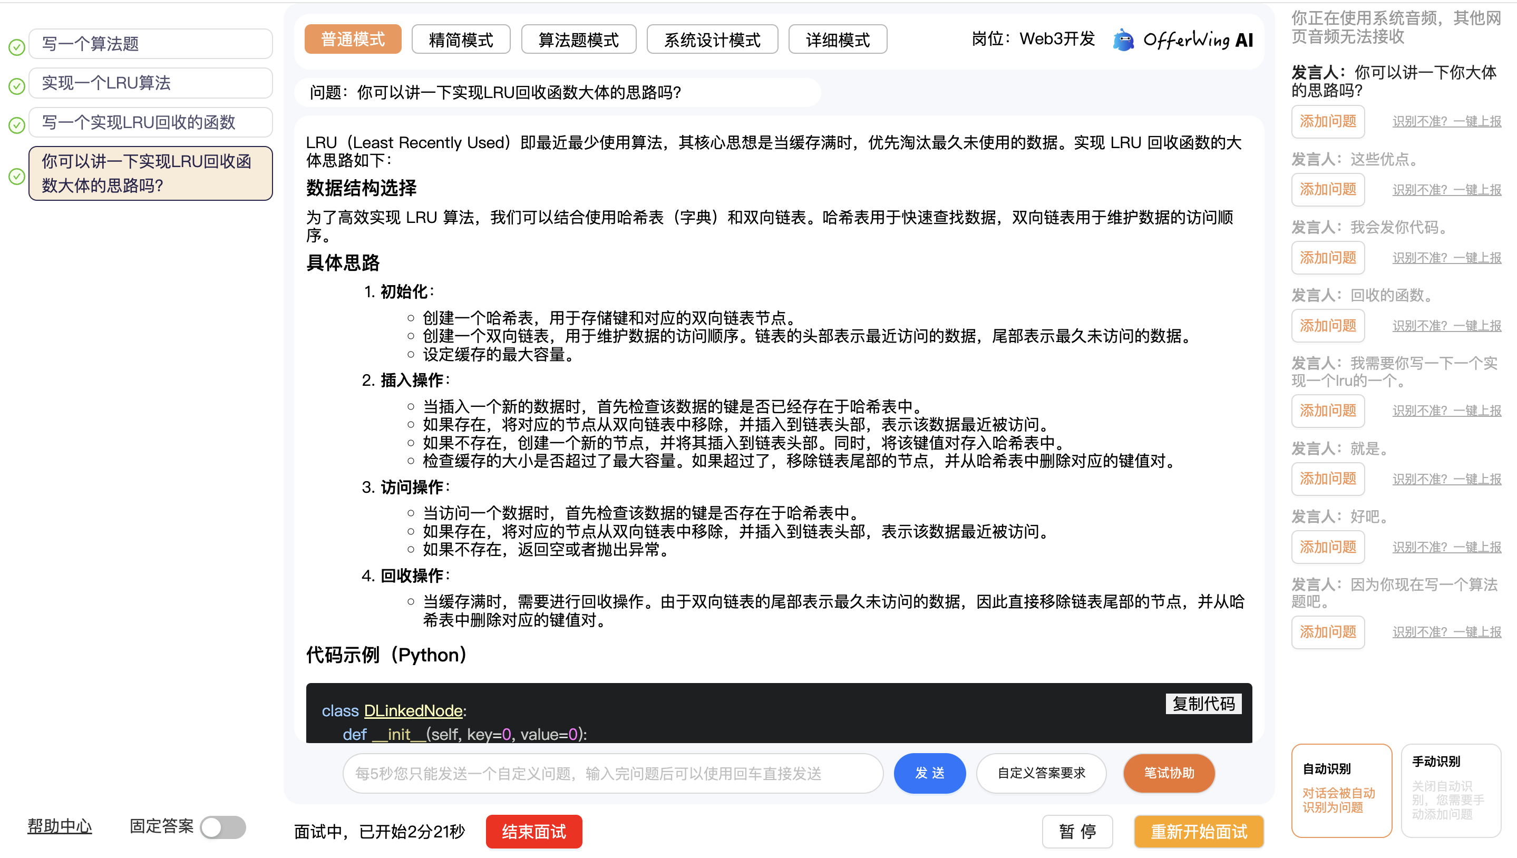
Task: Click the custom question input field
Action: [612, 773]
